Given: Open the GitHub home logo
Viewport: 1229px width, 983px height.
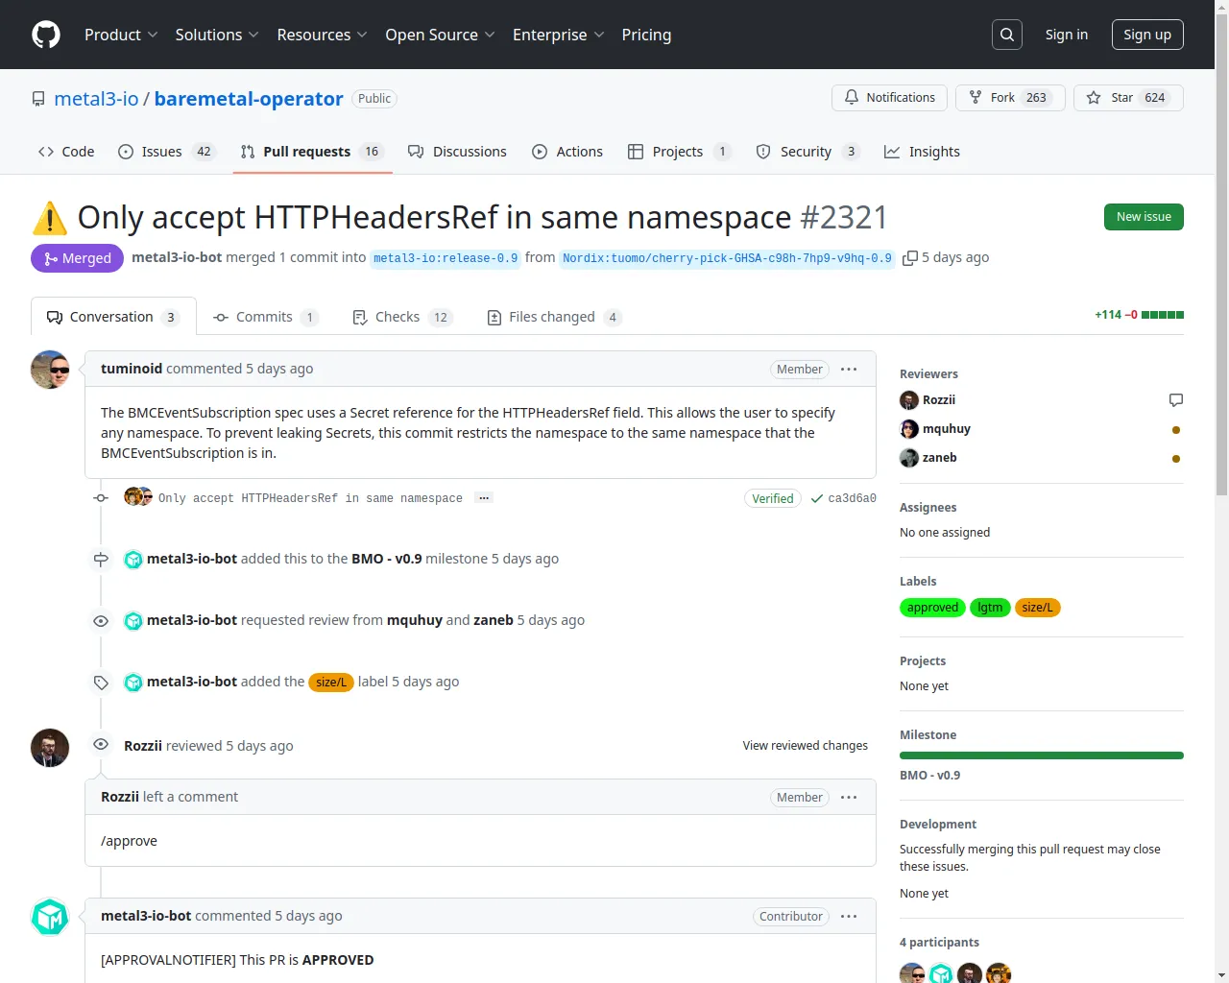Looking at the screenshot, I should [46, 35].
